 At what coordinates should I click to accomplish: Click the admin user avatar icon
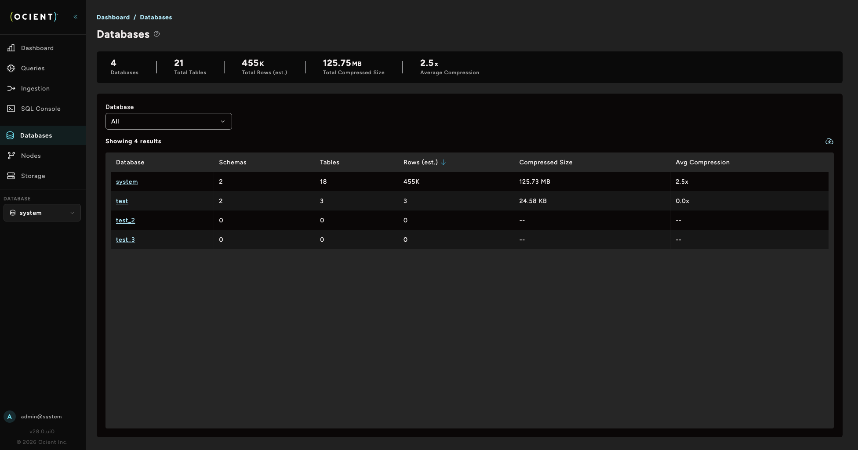pos(10,417)
